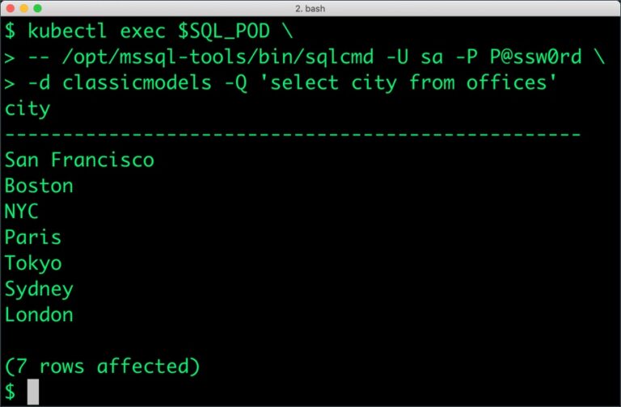
Task: Click the cursor block at the prompt
Action: click(33, 392)
